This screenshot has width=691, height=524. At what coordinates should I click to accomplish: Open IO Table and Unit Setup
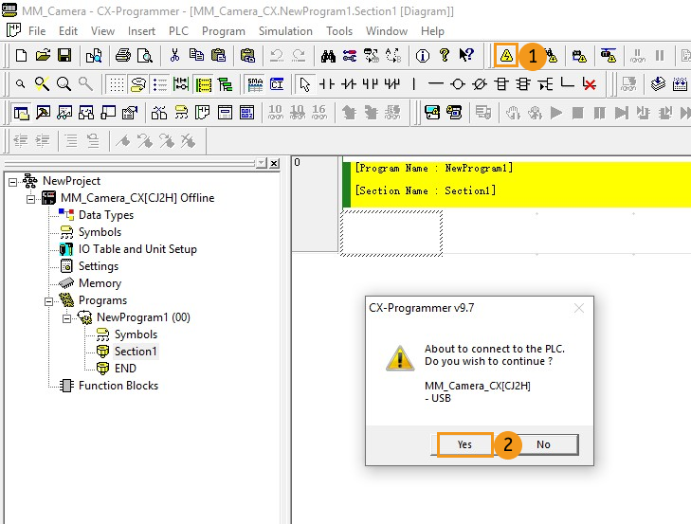pos(137,249)
